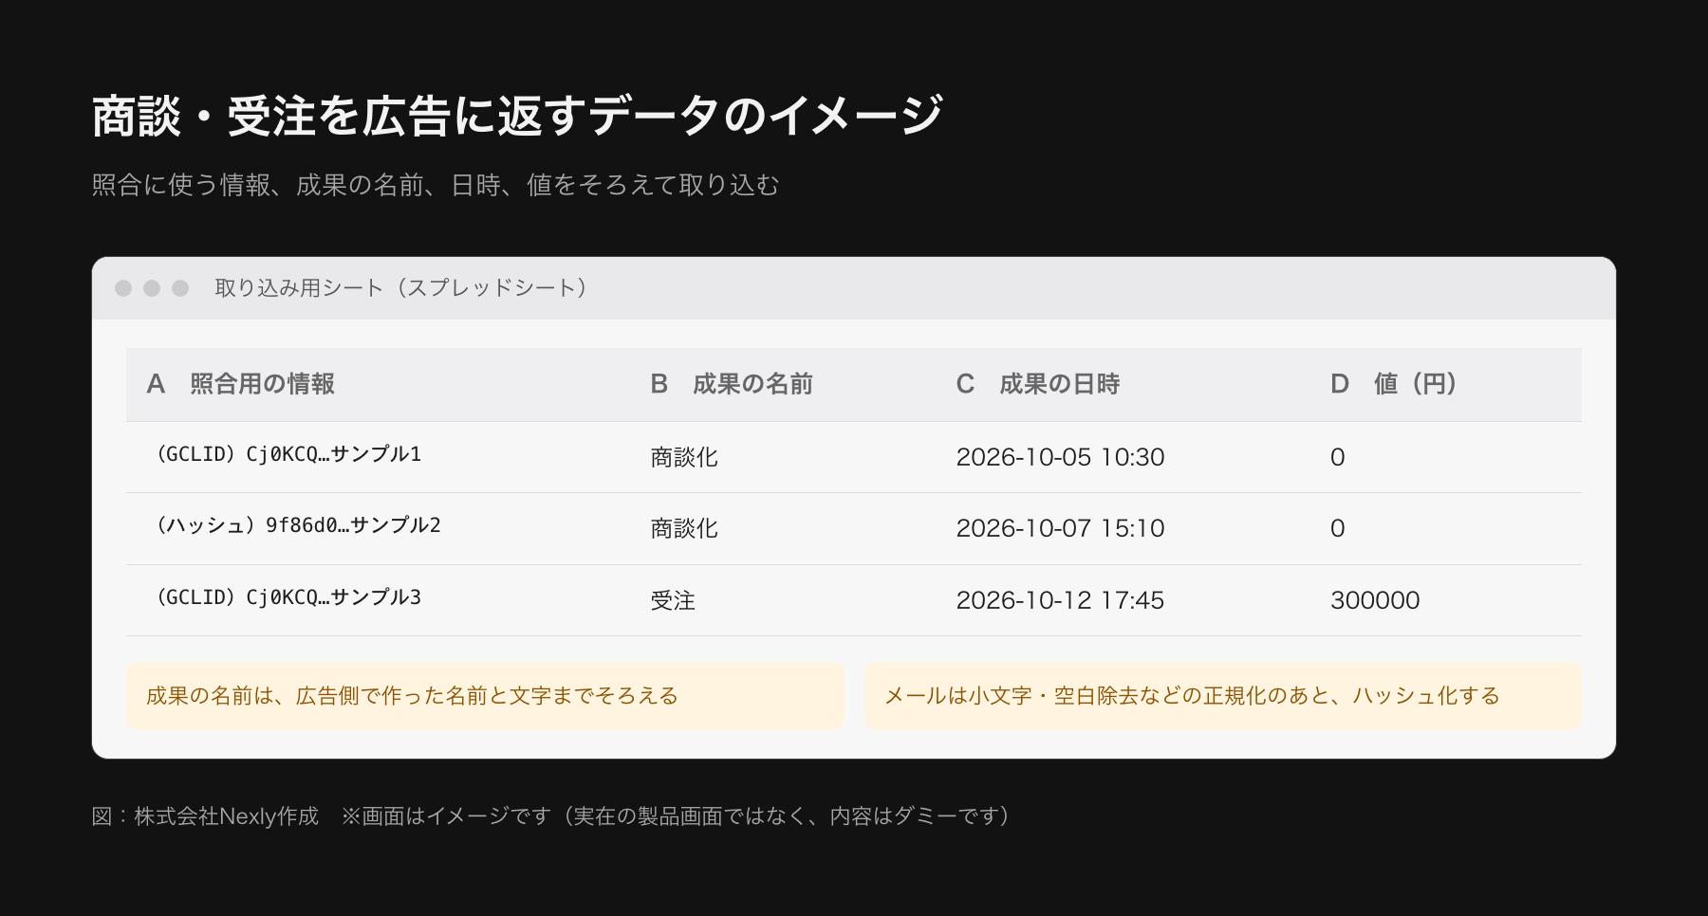The image size is (1708, 916).
Task: Click the value 300000
Action: [x=1375, y=600]
